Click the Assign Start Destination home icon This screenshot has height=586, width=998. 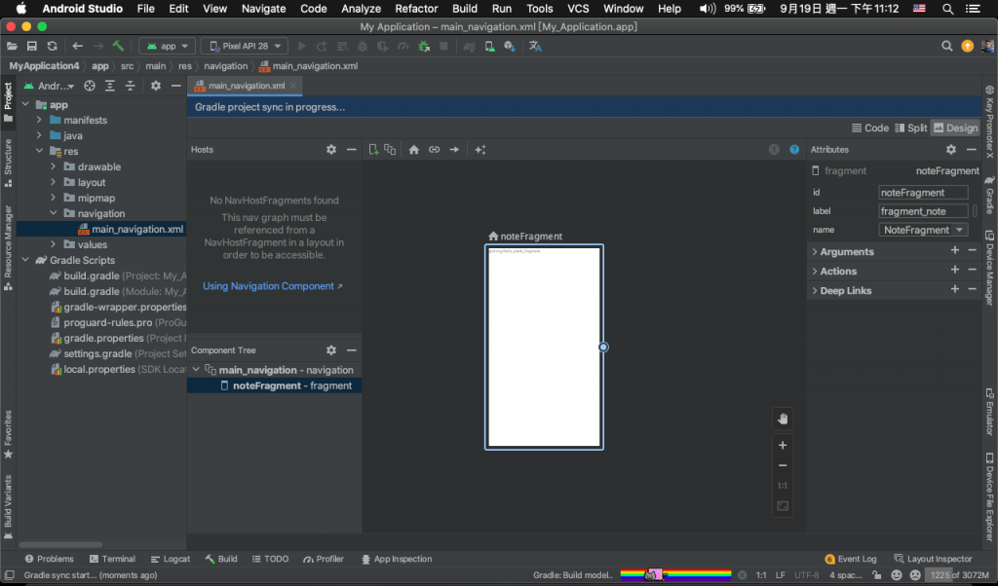pos(413,150)
